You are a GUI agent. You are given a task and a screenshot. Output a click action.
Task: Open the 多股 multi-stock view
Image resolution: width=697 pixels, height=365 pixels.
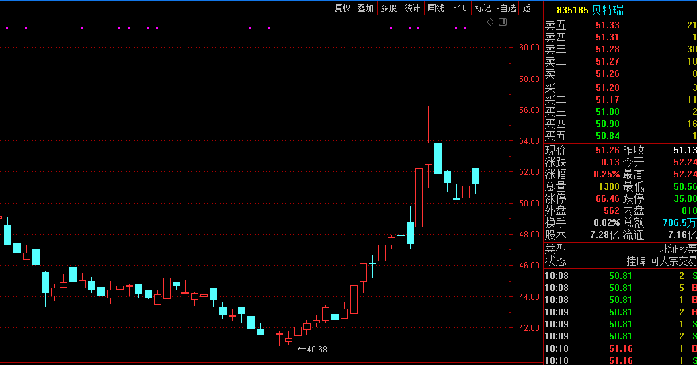pyautogui.click(x=388, y=8)
